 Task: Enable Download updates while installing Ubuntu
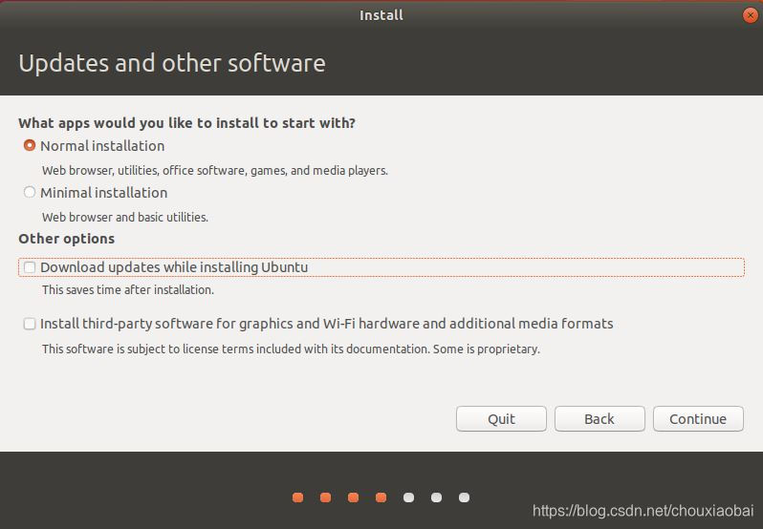point(30,267)
